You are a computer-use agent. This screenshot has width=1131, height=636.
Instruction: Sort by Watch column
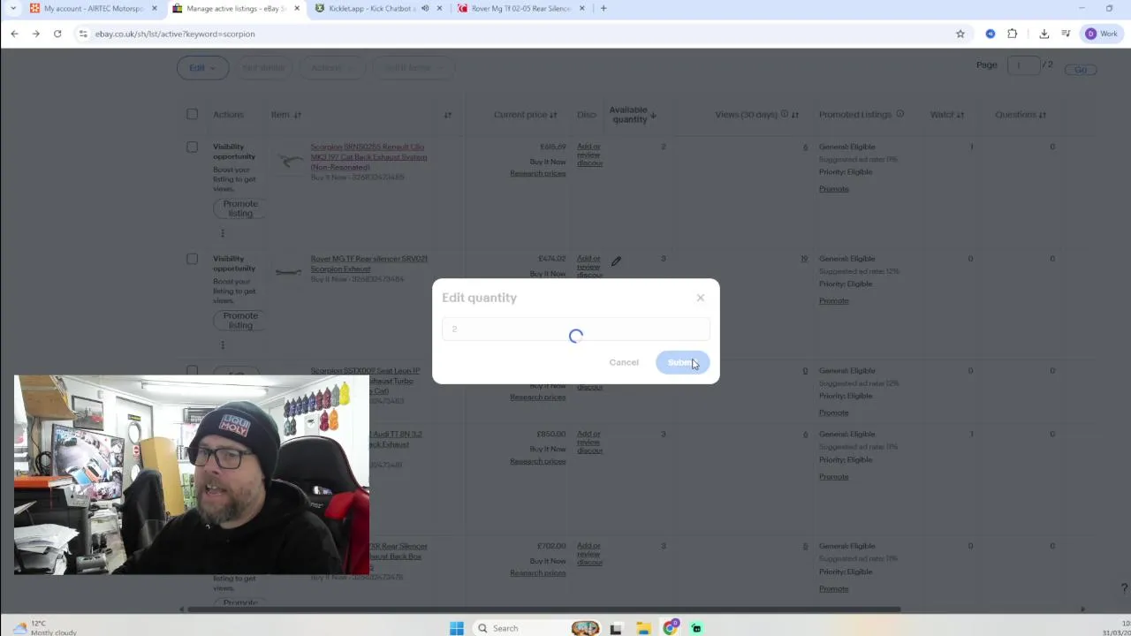point(946,115)
